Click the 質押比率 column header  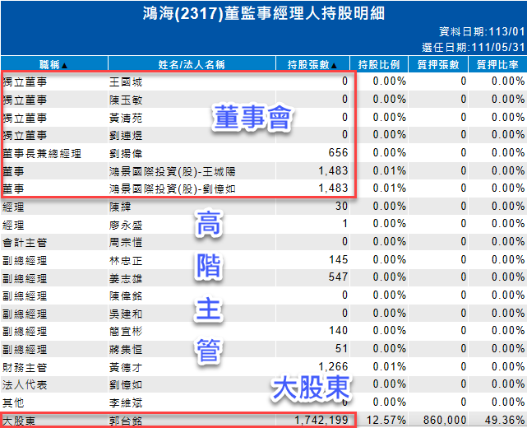497,64
